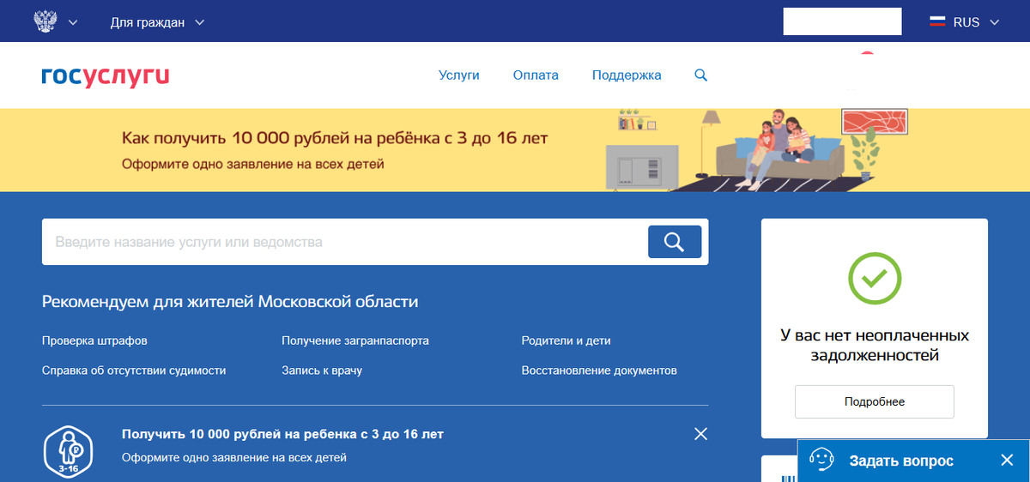
Task: Focus the service name search field
Action: 343,242
